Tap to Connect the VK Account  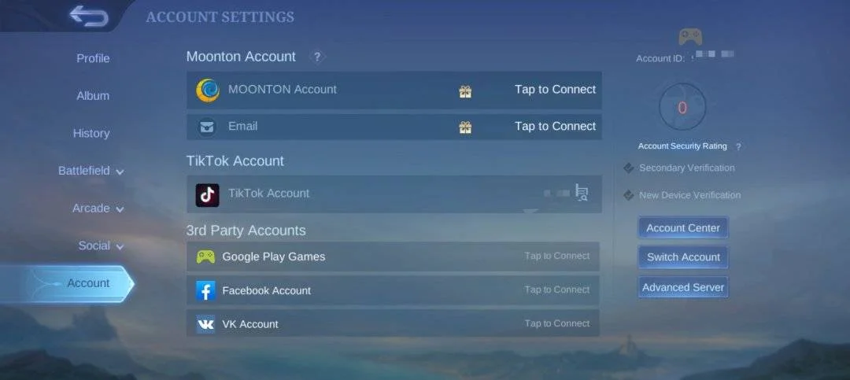point(556,323)
